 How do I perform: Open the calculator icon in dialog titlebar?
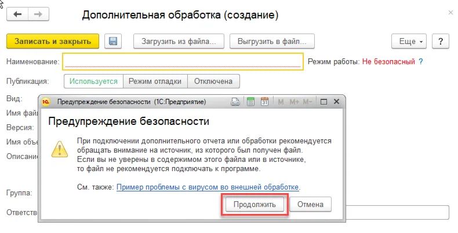[x=250, y=102]
